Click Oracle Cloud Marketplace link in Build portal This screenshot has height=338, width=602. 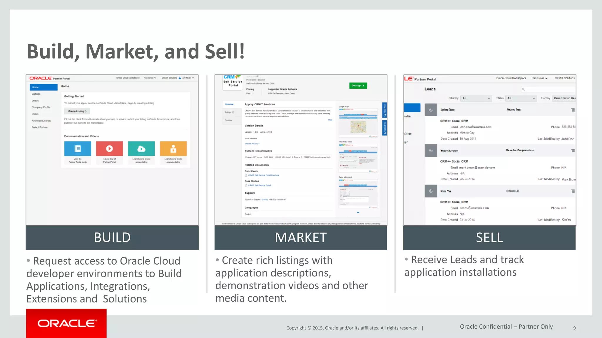point(128,78)
